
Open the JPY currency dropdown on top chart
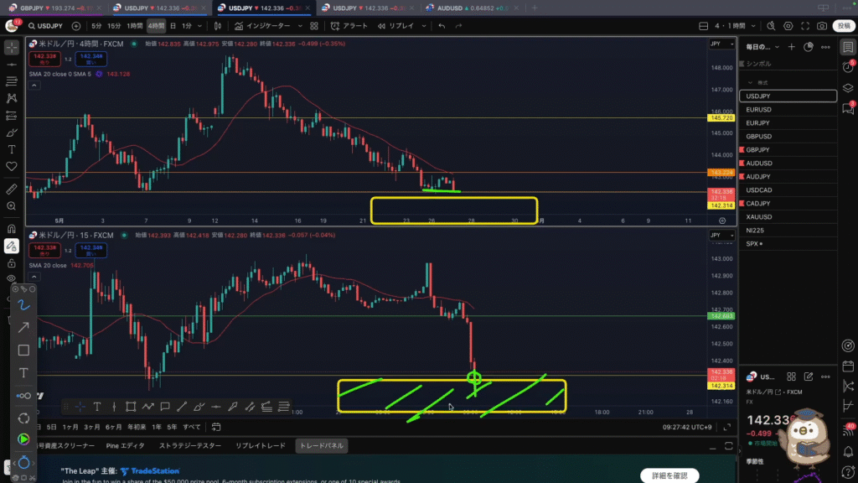pos(721,44)
